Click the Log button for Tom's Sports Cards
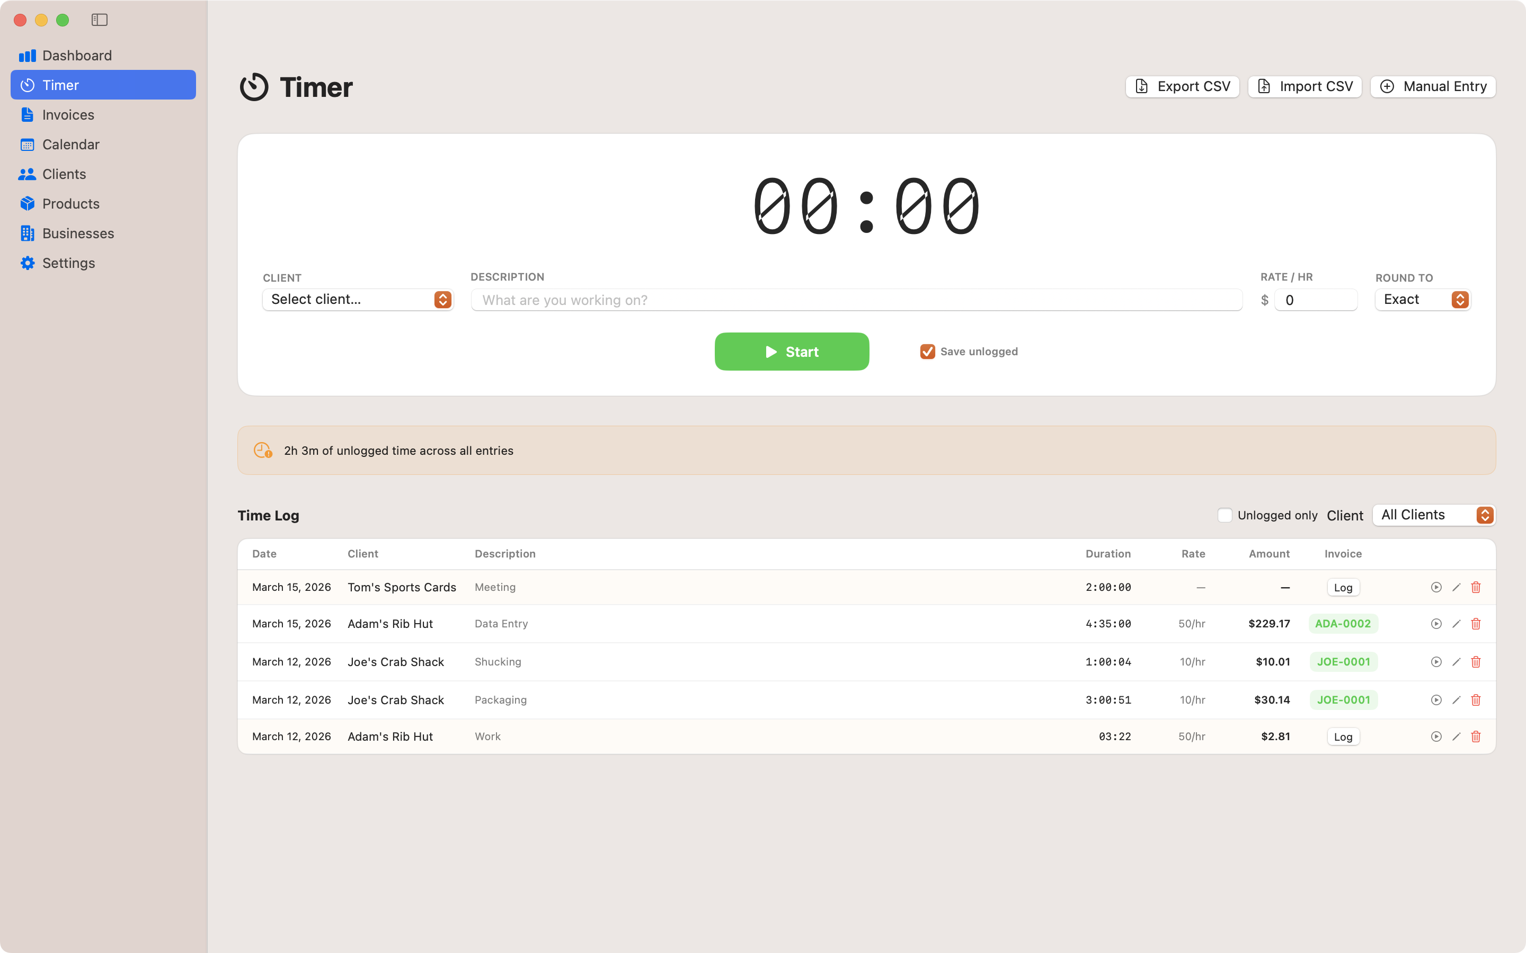 coord(1343,588)
